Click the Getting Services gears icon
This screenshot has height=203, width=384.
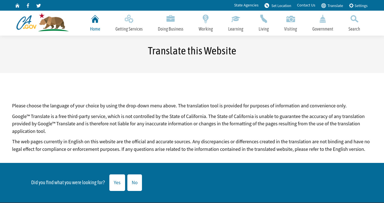click(x=129, y=19)
